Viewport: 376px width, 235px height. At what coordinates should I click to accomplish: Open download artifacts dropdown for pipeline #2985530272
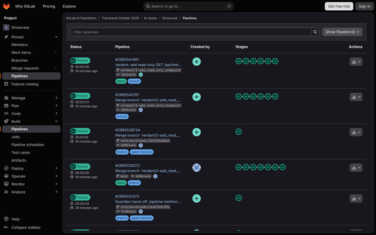[356, 167]
